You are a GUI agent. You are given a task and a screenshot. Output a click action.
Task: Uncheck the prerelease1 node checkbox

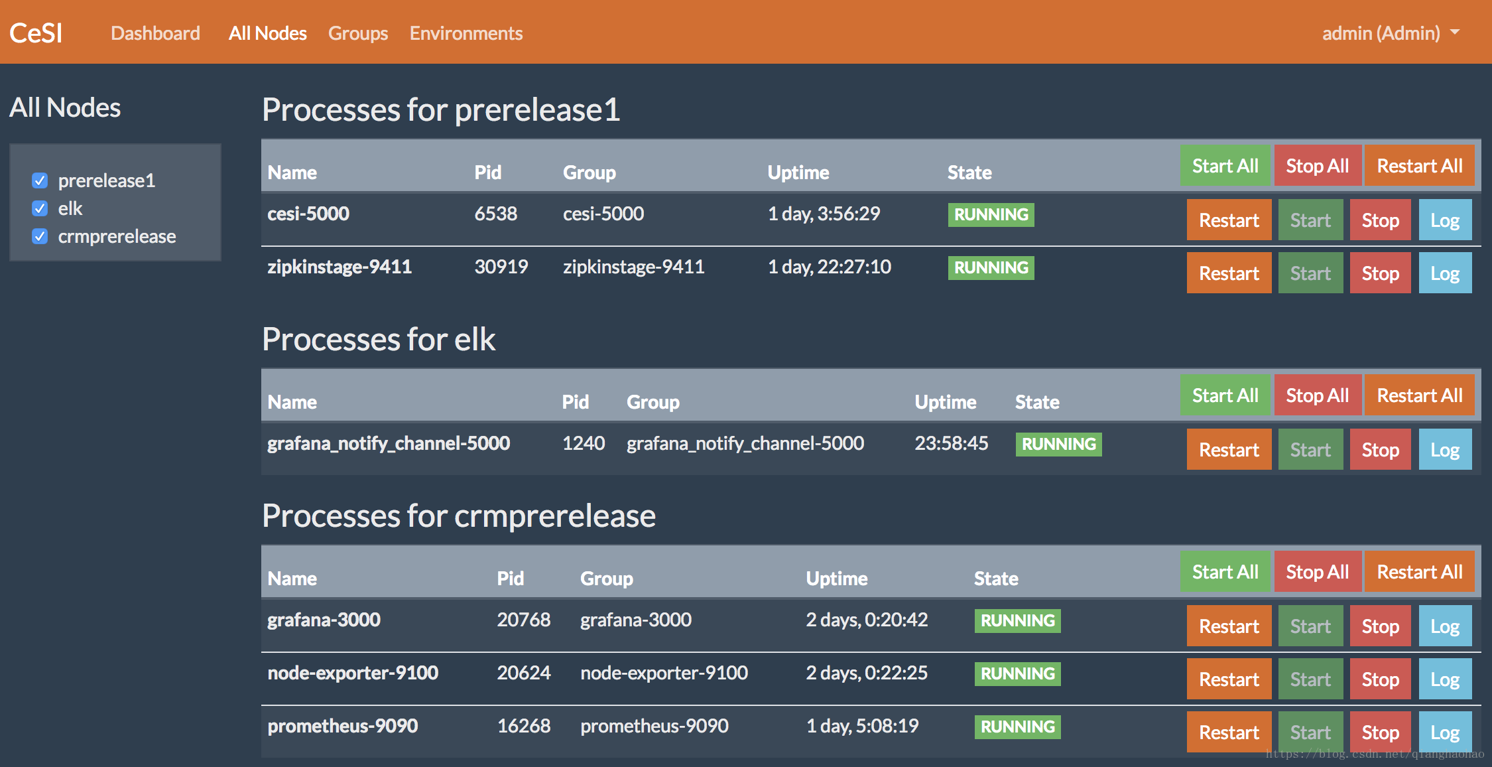tap(40, 180)
